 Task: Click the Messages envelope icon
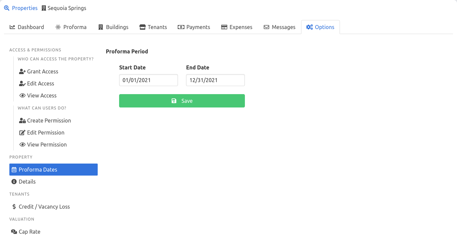point(267,27)
